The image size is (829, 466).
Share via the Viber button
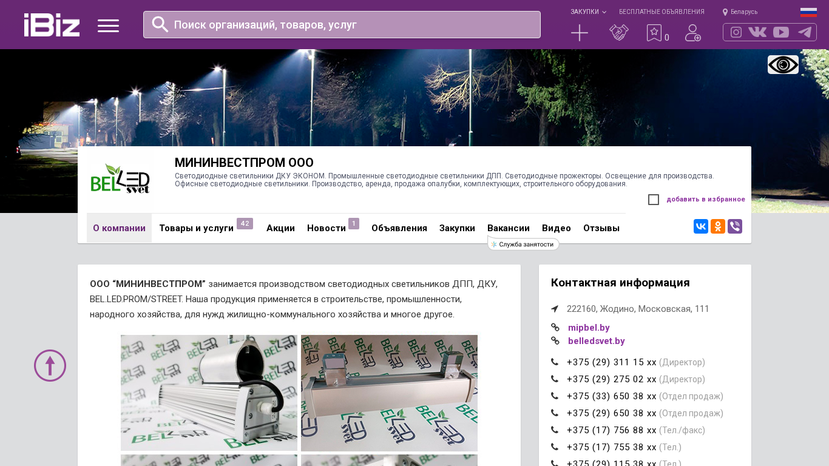(x=735, y=226)
